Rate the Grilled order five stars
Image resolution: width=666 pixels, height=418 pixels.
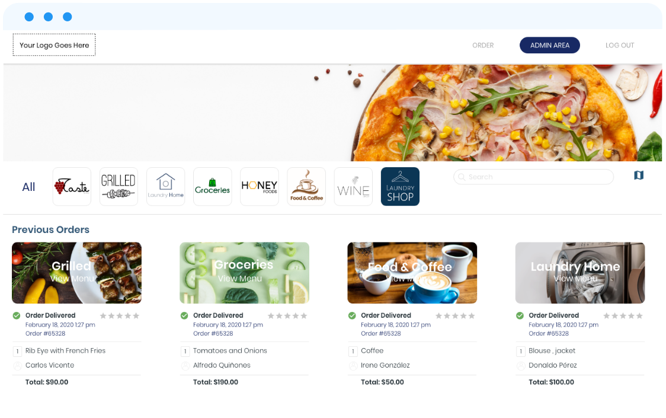(x=136, y=316)
